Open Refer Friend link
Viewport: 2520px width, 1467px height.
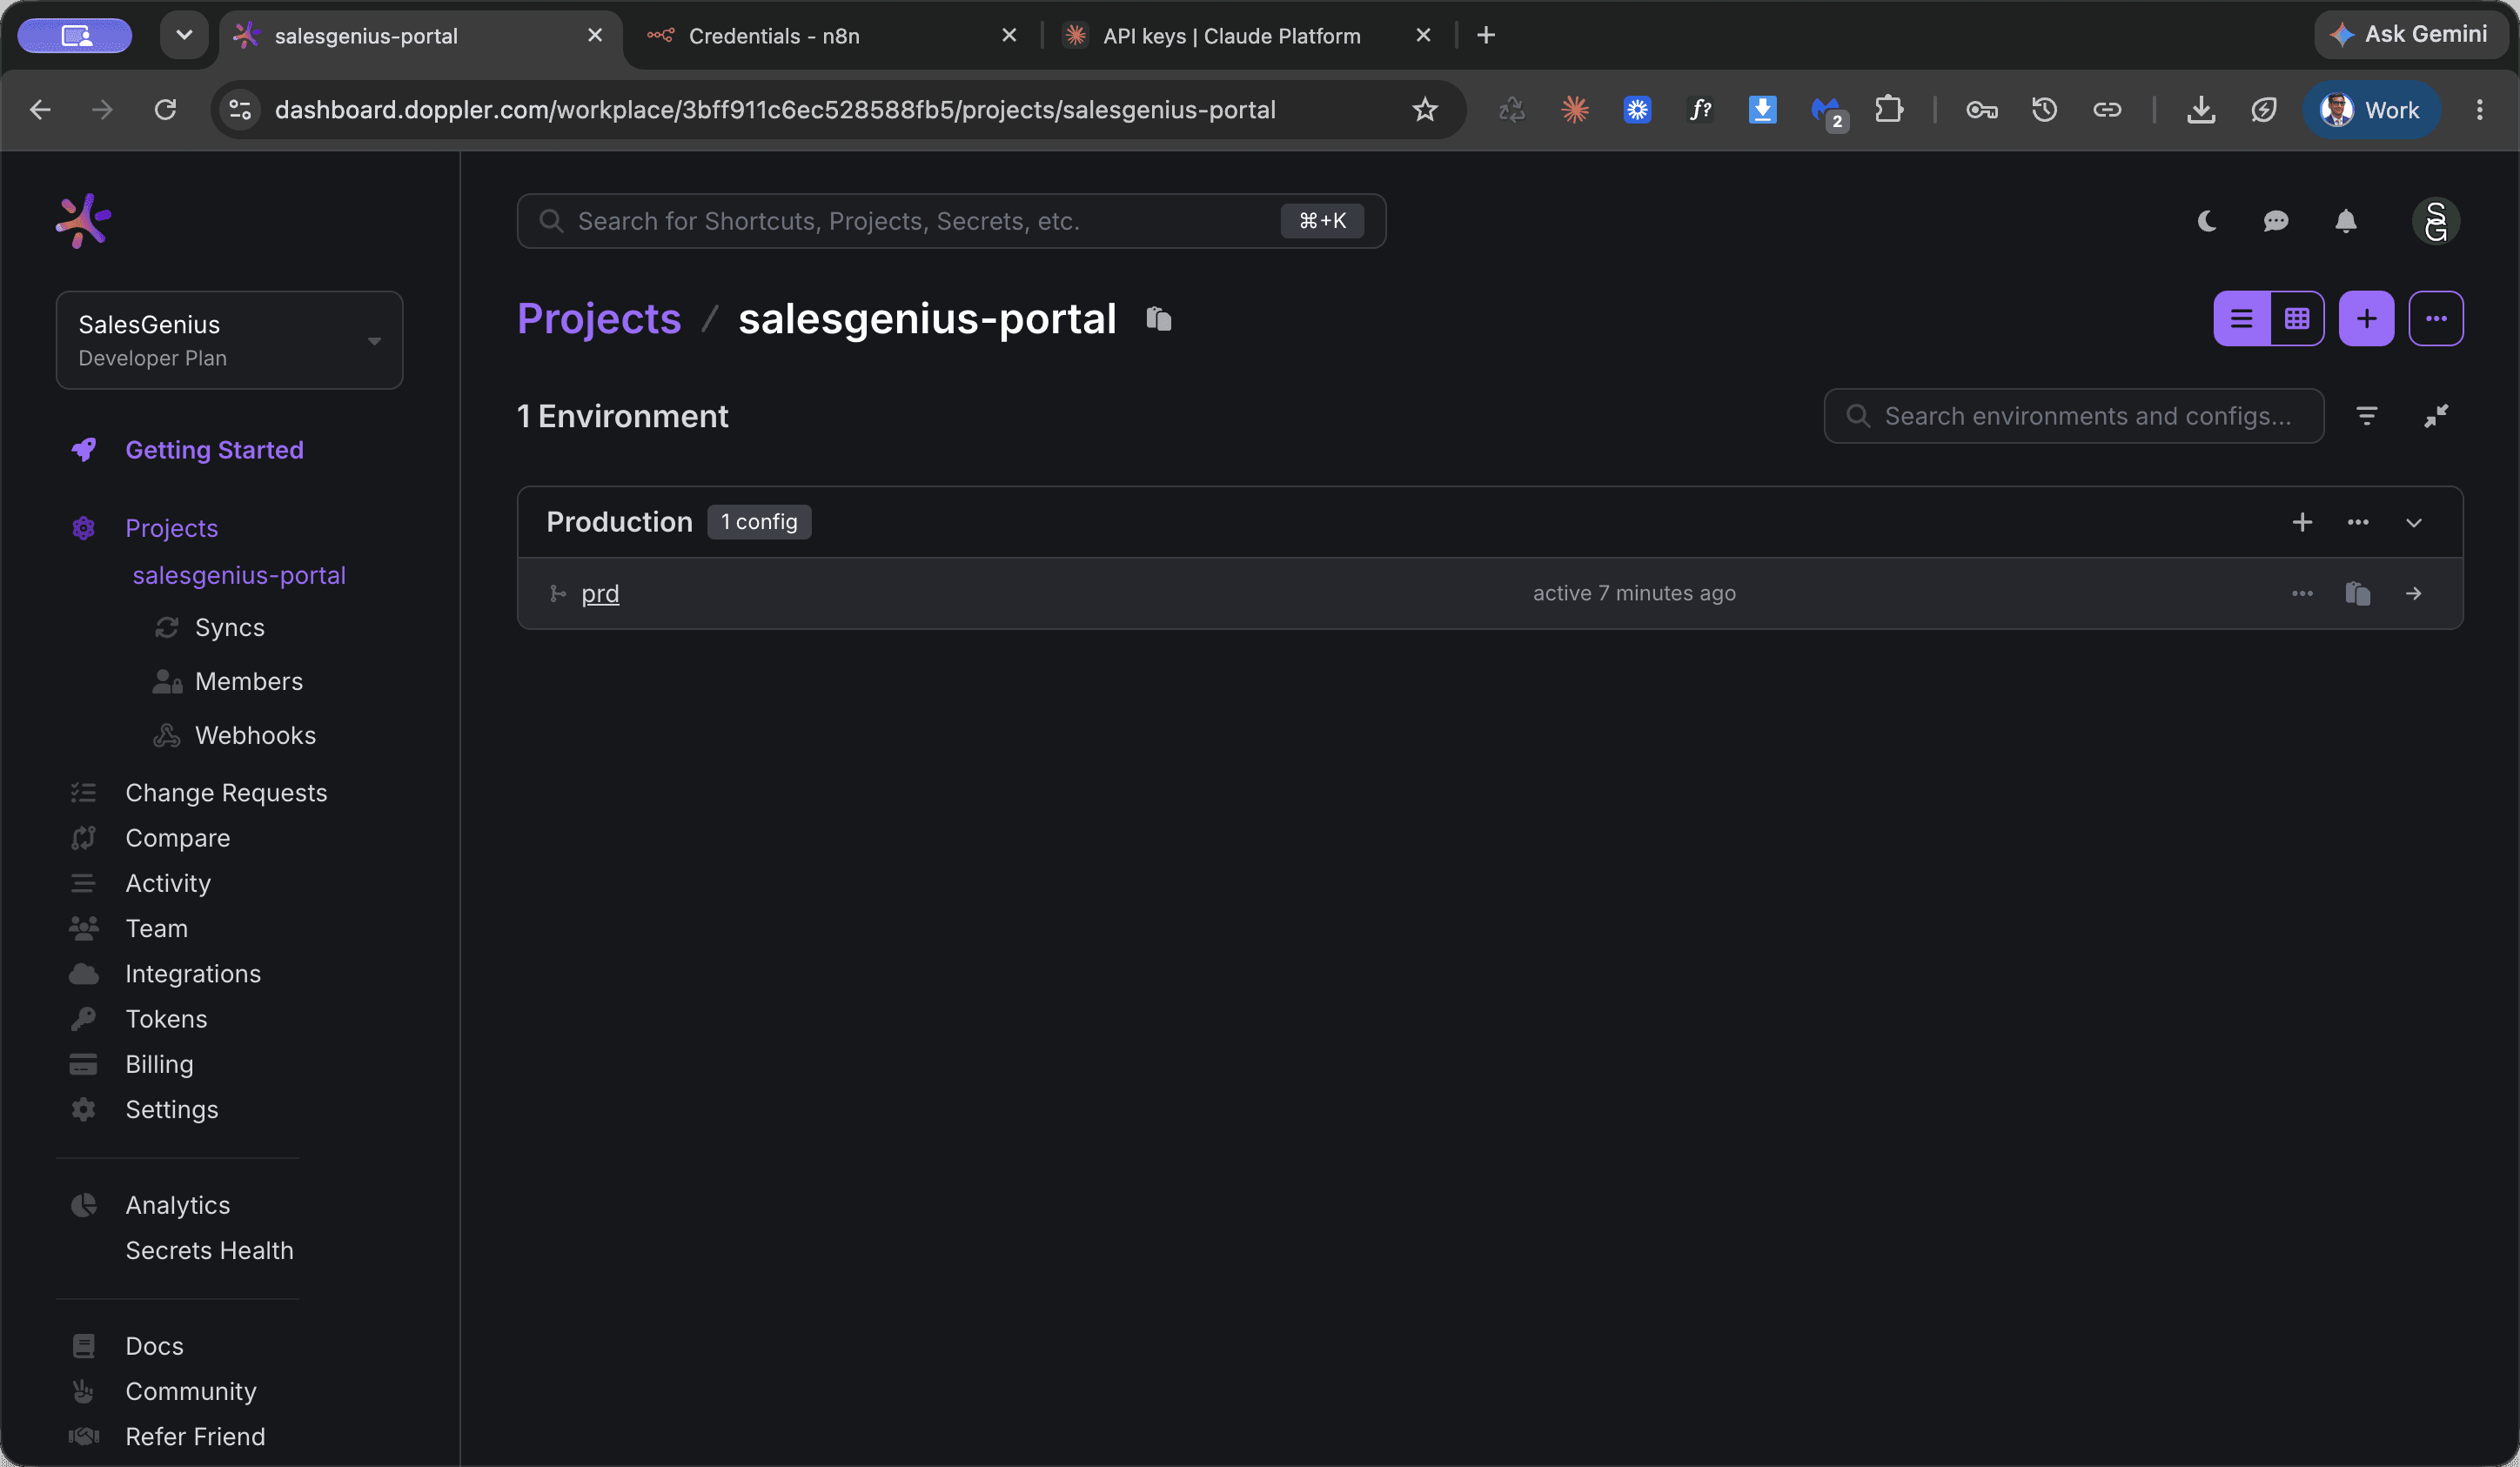(x=195, y=1437)
